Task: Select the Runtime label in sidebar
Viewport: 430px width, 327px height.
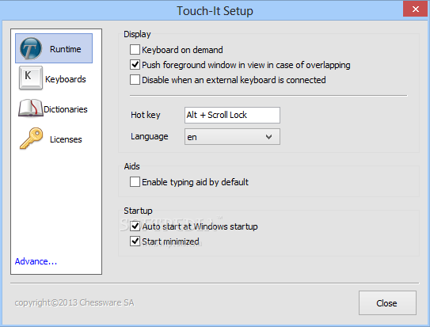Action: pos(65,49)
